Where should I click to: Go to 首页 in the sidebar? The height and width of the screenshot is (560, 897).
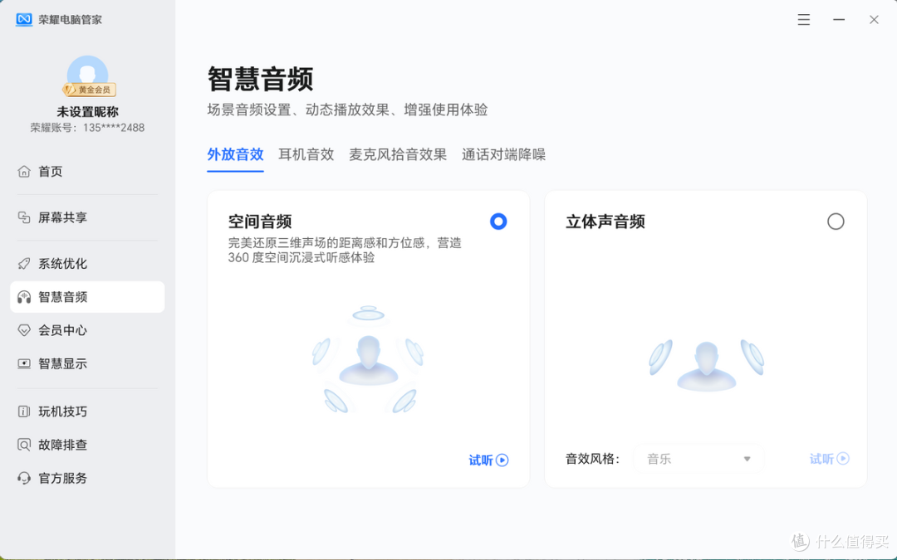coord(87,172)
